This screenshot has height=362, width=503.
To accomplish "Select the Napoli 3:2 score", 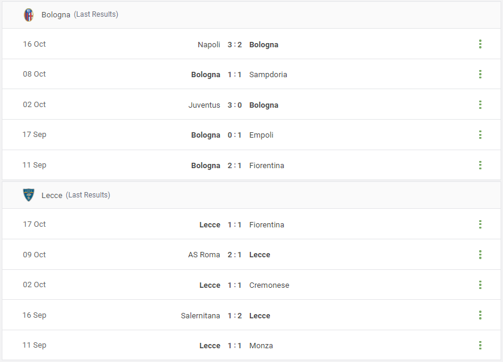I will click(235, 45).
